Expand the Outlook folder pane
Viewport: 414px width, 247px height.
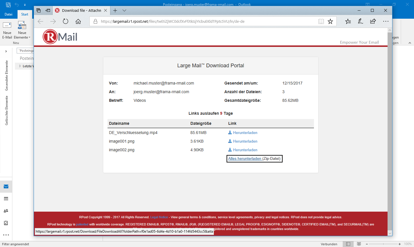pyautogui.click(x=6, y=51)
